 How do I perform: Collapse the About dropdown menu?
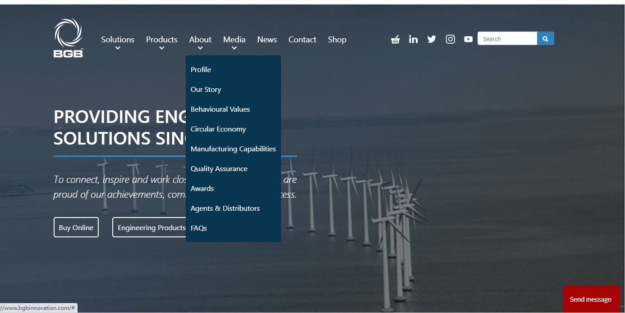pyautogui.click(x=200, y=40)
